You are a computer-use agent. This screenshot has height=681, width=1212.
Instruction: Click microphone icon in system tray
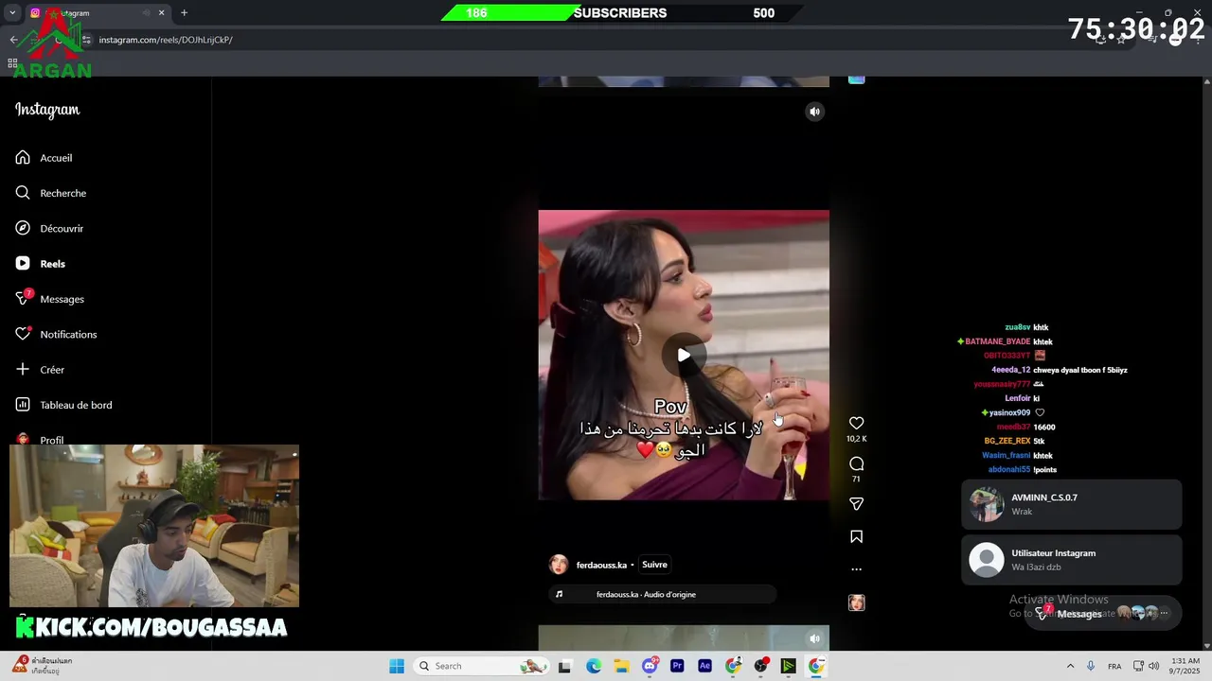pos(1091,666)
